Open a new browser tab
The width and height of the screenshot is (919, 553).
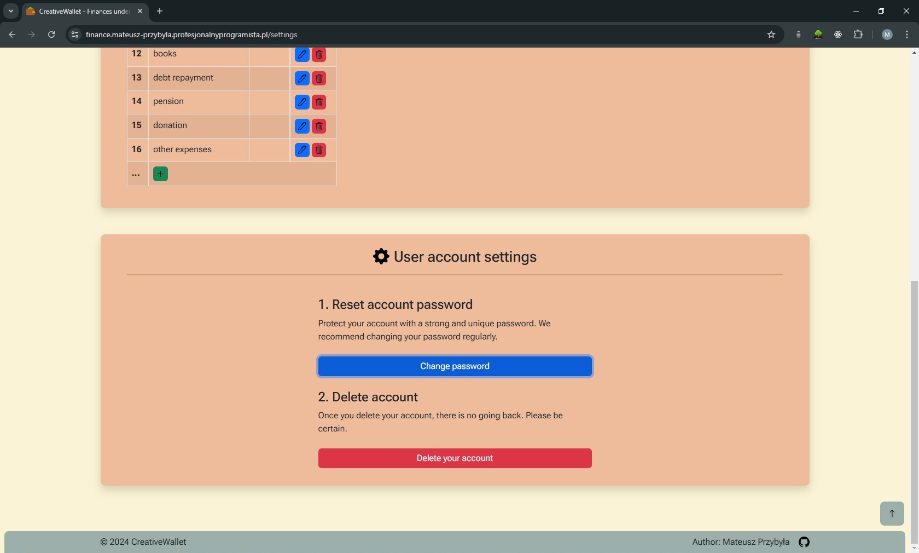(160, 11)
